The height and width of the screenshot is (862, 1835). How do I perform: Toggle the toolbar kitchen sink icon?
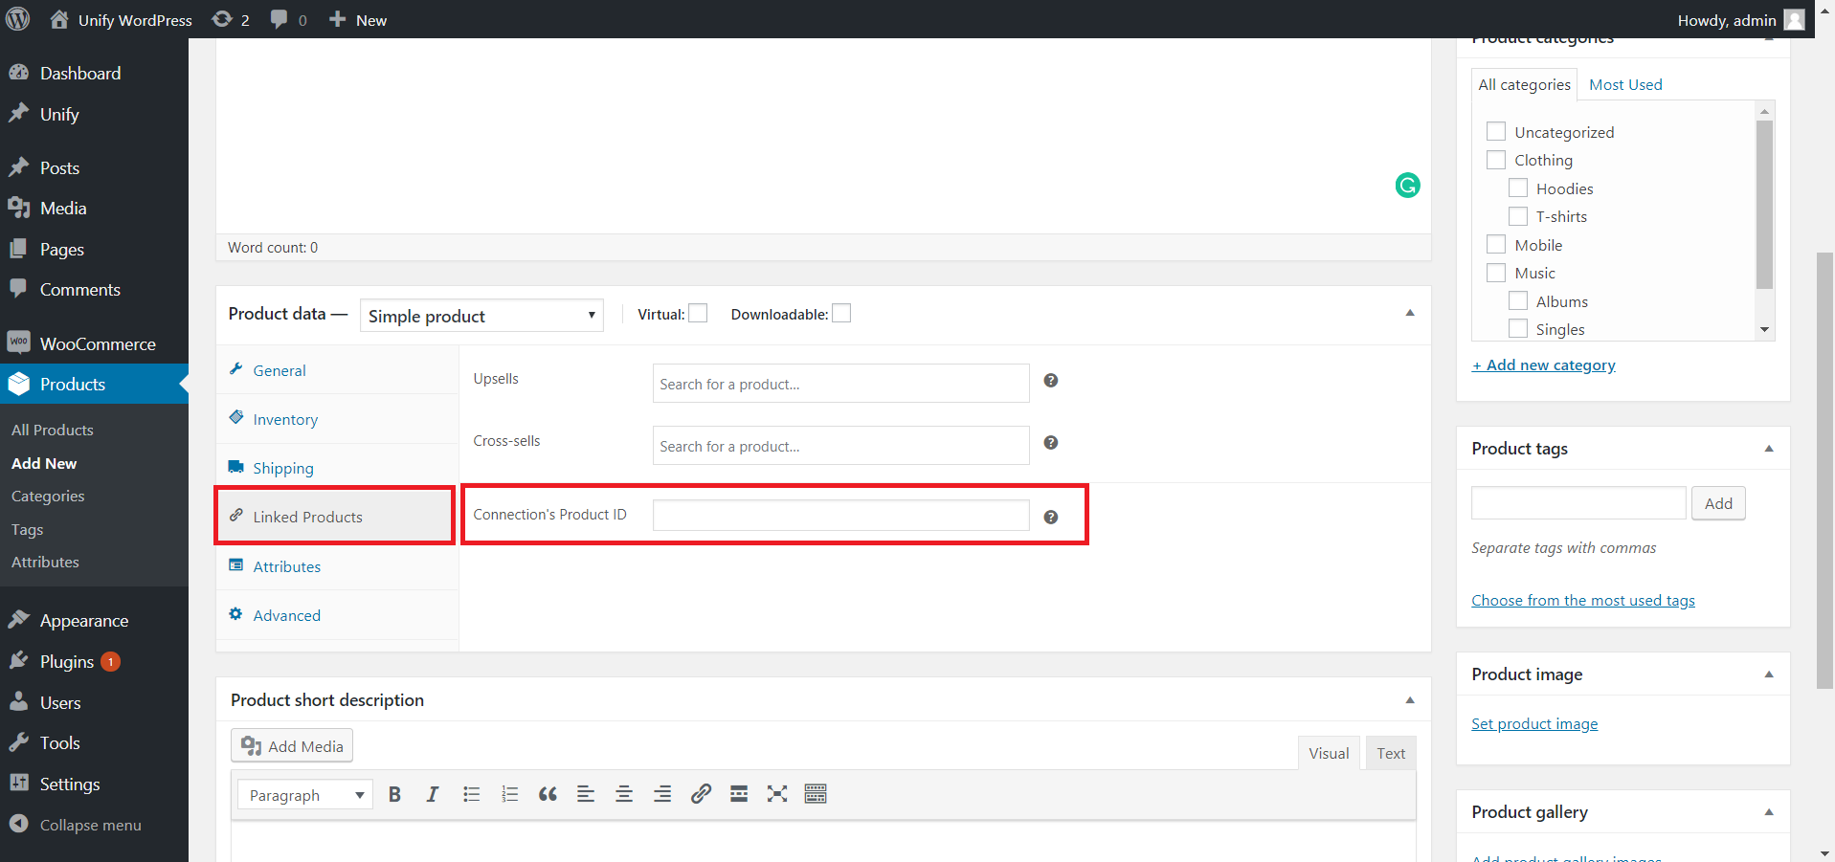tap(816, 794)
